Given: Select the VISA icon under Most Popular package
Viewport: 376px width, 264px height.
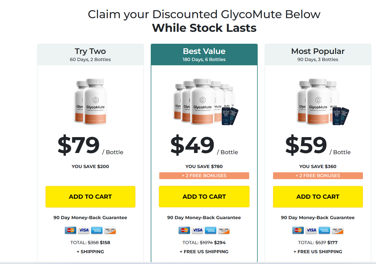Looking at the screenshot, I should coord(311,230).
